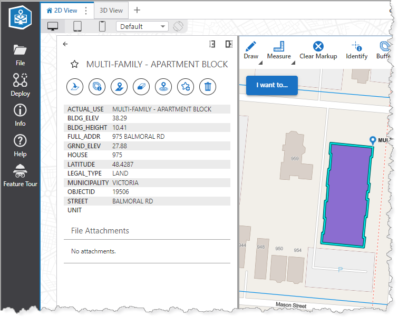Click the trash delete round button
The height and width of the screenshot is (327, 408).
pyautogui.click(x=208, y=87)
